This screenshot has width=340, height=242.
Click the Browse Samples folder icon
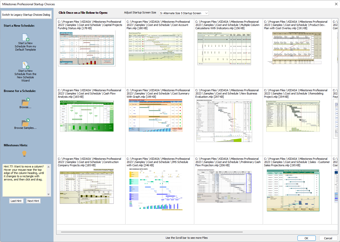click(25, 122)
